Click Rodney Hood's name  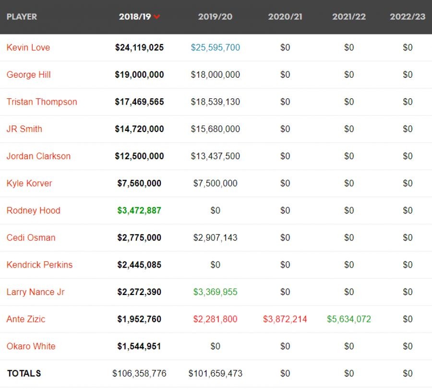[x=34, y=210]
